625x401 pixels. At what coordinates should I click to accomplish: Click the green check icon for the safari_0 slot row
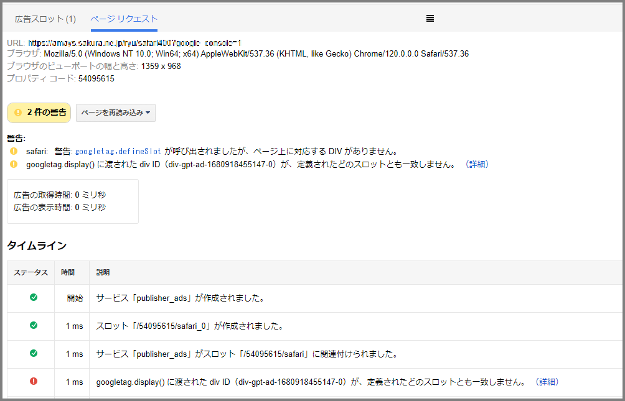pos(34,325)
